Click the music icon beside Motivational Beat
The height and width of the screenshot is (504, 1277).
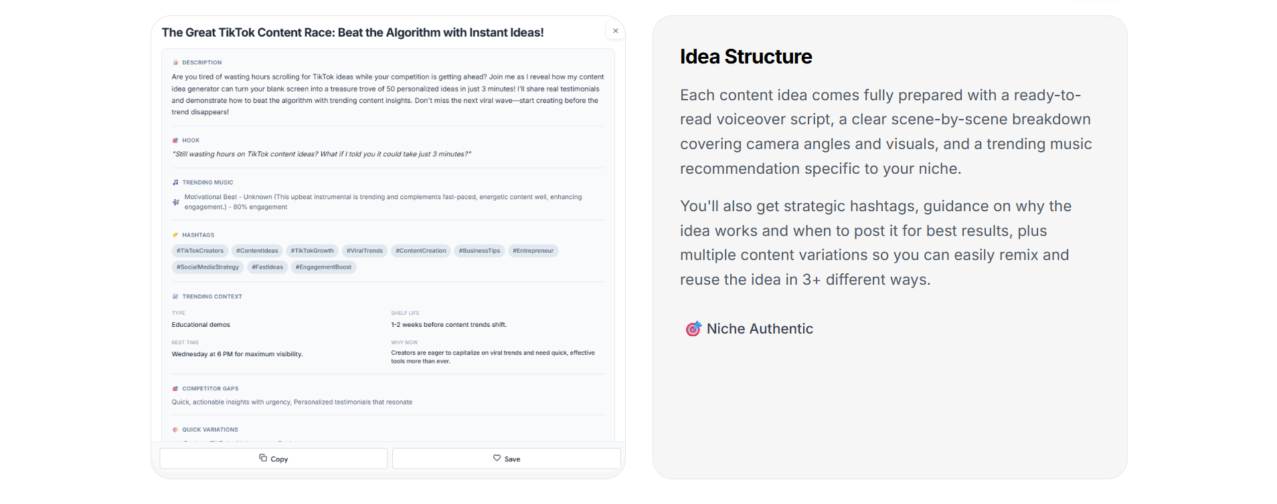coord(175,202)
